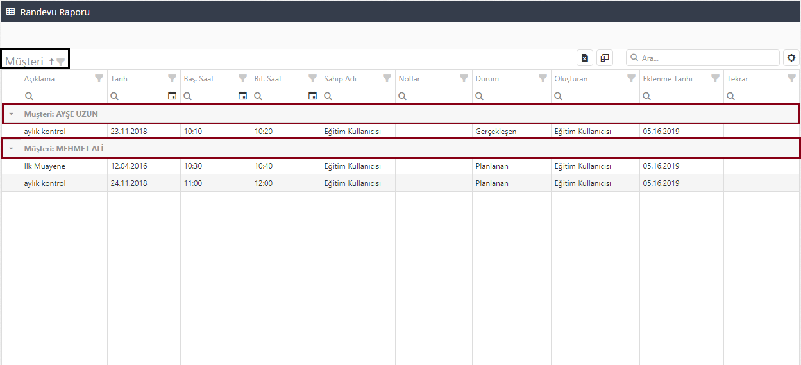801x365 pixels.
Task: Click filter icon on Oluşturan column
Action: [x=631, y=78]
